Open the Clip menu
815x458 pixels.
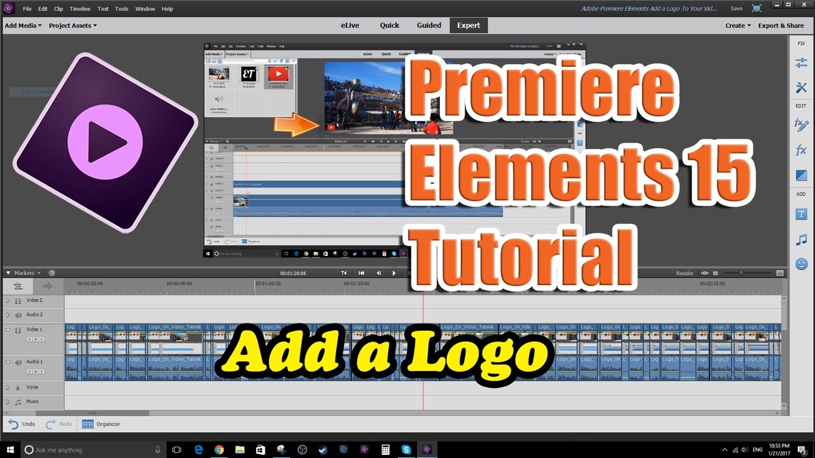(x=59, y=9)
